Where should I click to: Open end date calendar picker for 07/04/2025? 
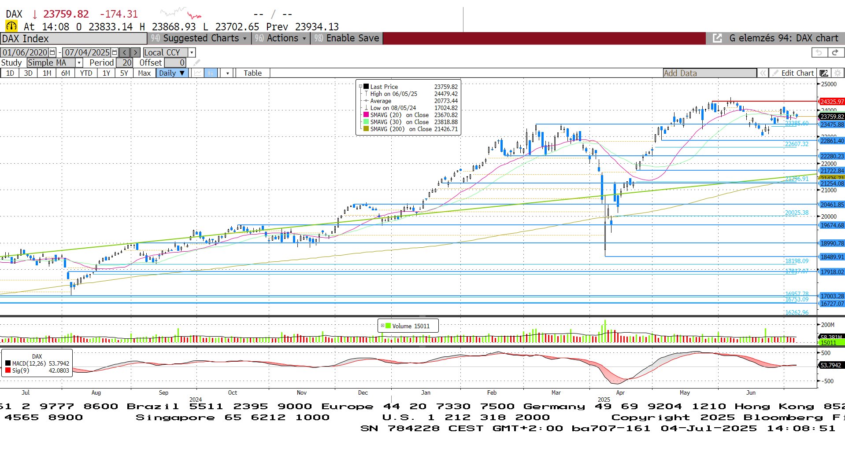[x=115, y=52]
